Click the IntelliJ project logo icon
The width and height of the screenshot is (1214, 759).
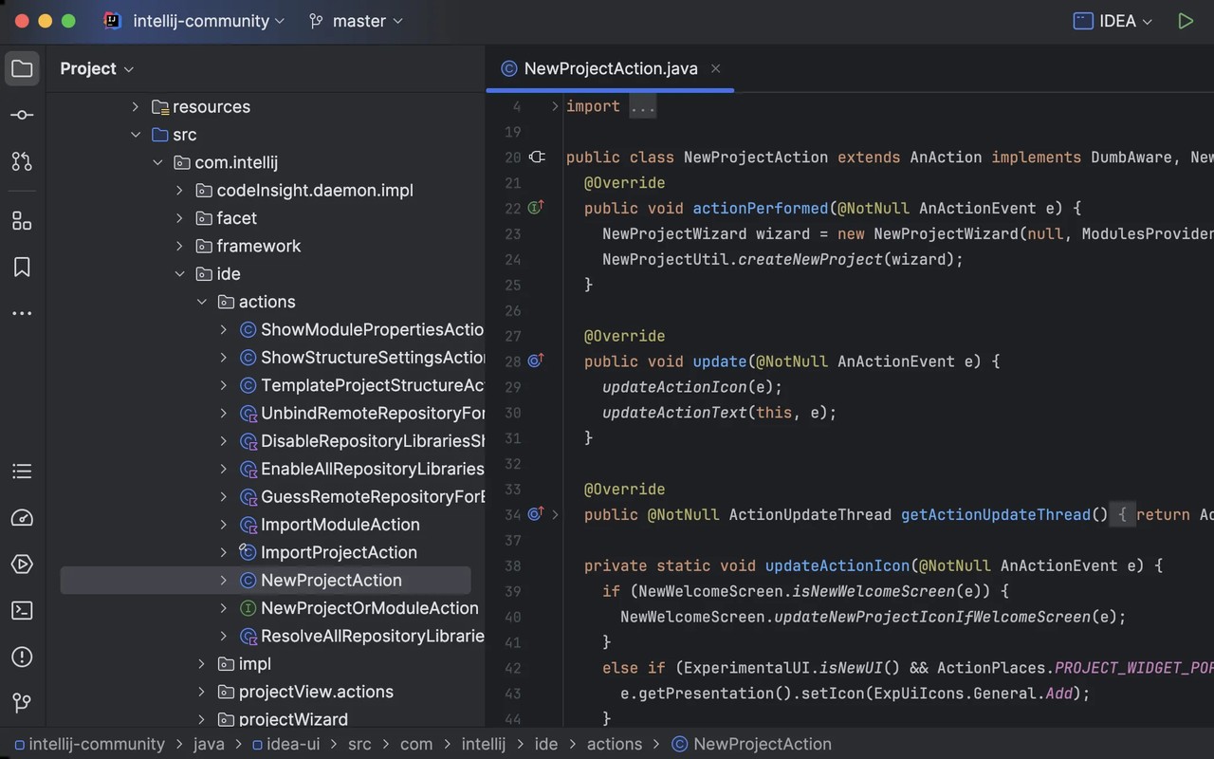point(112,21)
